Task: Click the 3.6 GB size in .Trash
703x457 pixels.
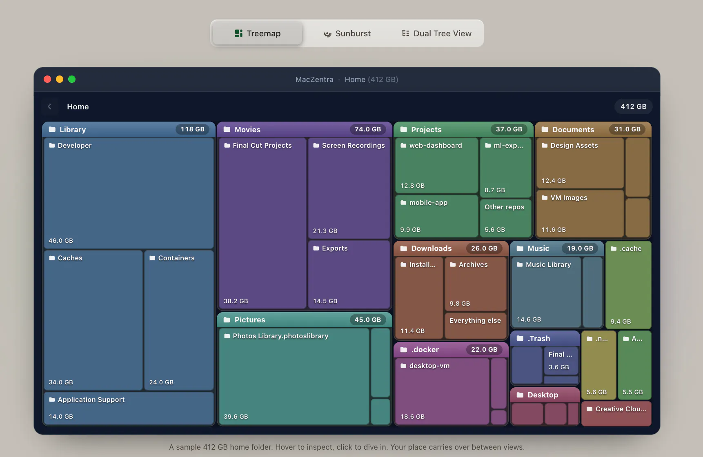Action: 559,367
